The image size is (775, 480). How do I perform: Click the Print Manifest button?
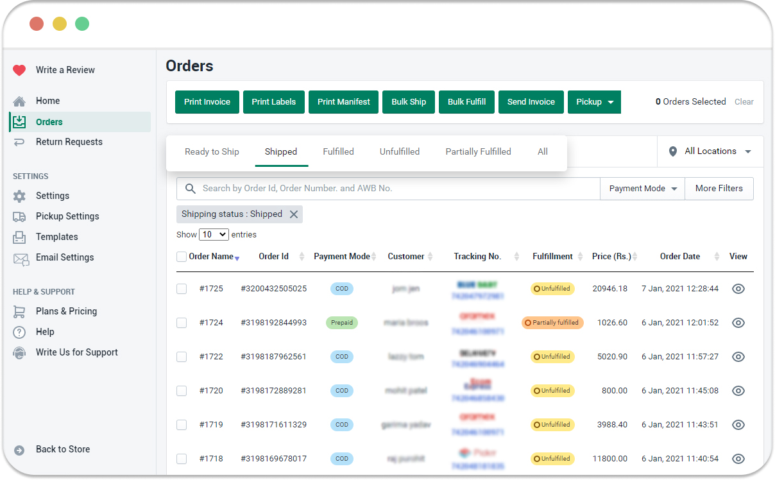343,101
